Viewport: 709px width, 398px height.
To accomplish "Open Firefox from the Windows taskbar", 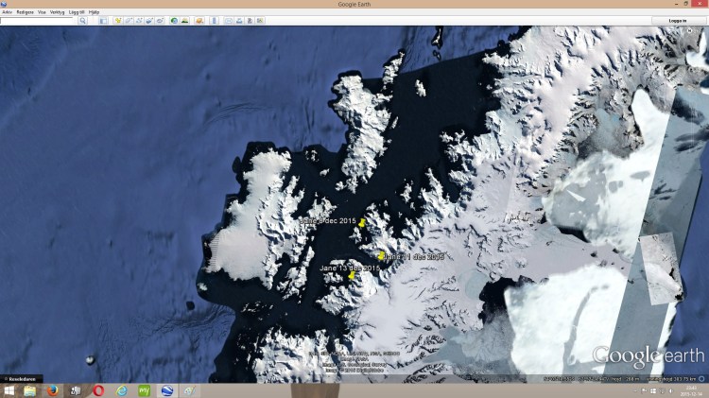I will click(x=53, y=390).
